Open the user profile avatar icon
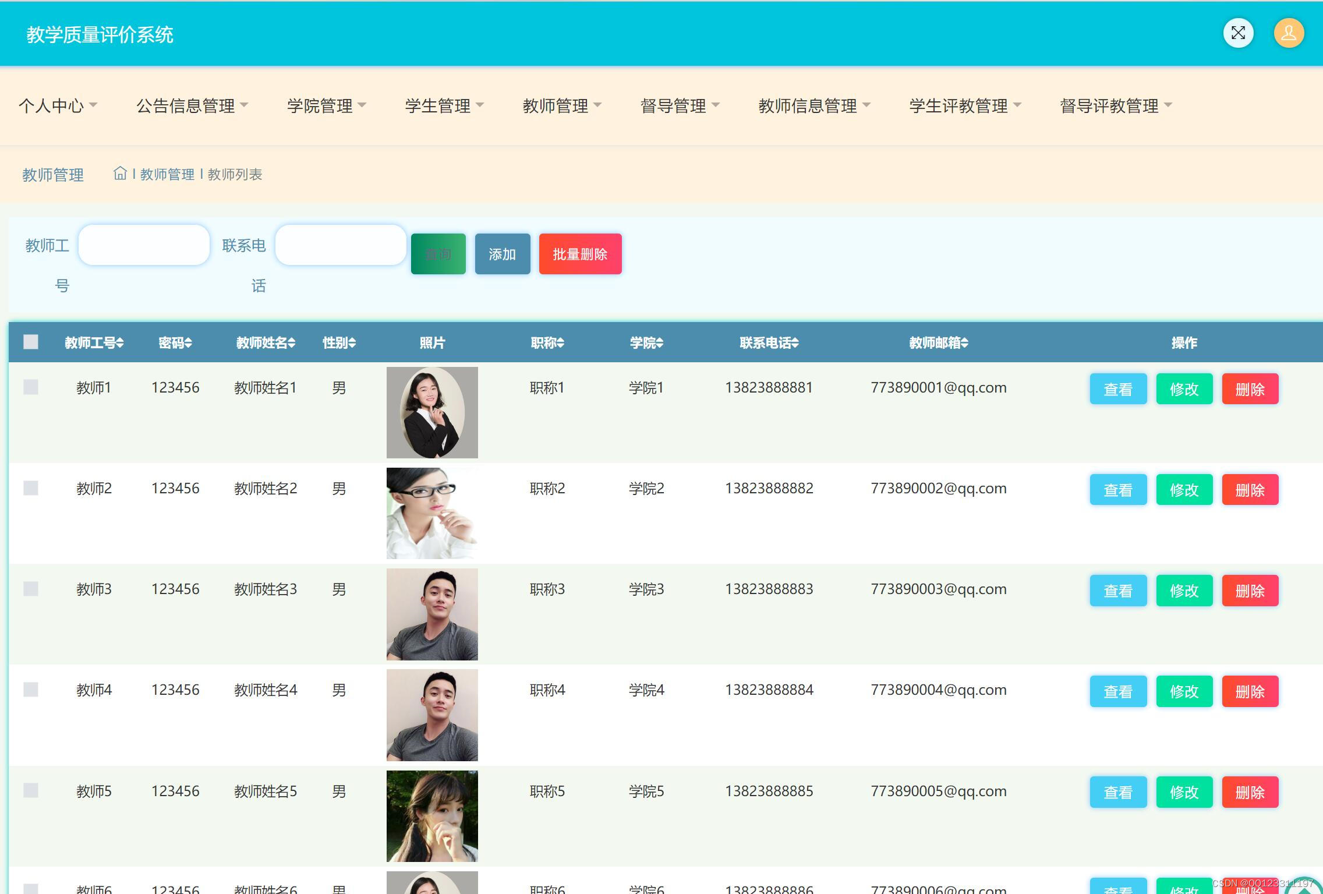The width and height of the screenshot is (1323, 894). tap(1289, 33)
